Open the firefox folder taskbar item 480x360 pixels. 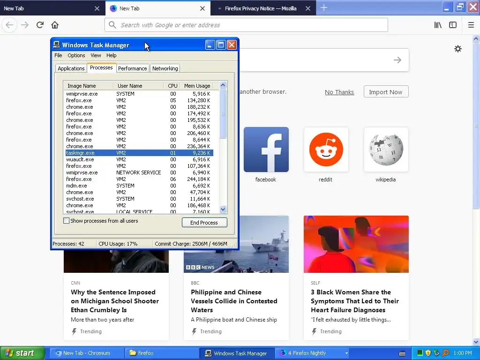coord(162,353)
